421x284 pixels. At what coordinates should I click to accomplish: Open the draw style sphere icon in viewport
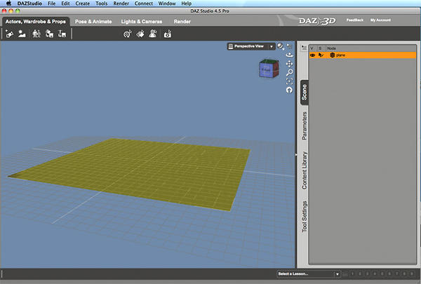pyautogui.click(x=280, y=46)
